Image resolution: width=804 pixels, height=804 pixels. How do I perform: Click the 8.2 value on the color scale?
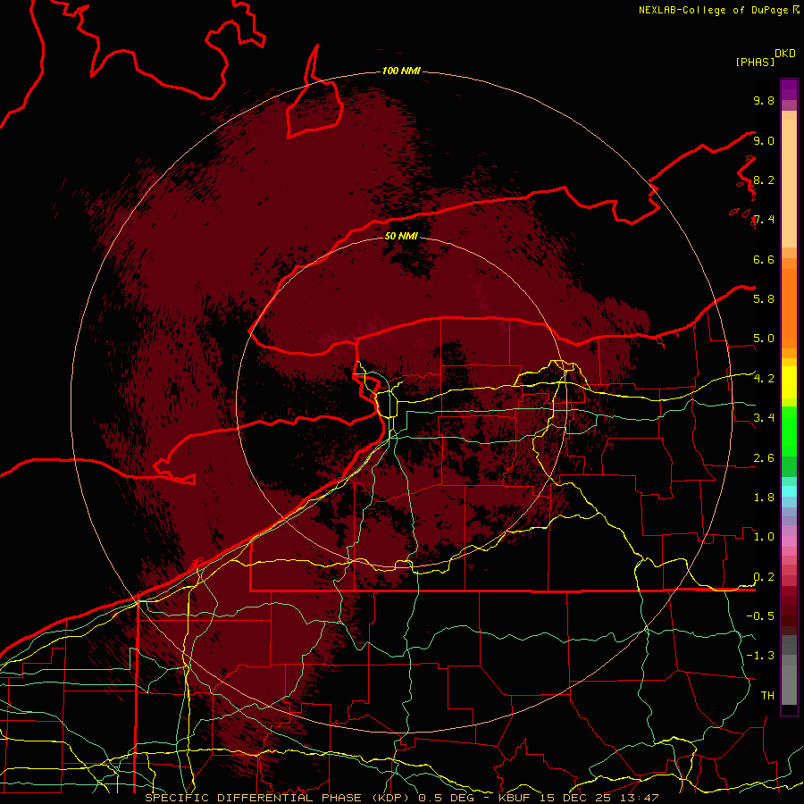(764, 180)
